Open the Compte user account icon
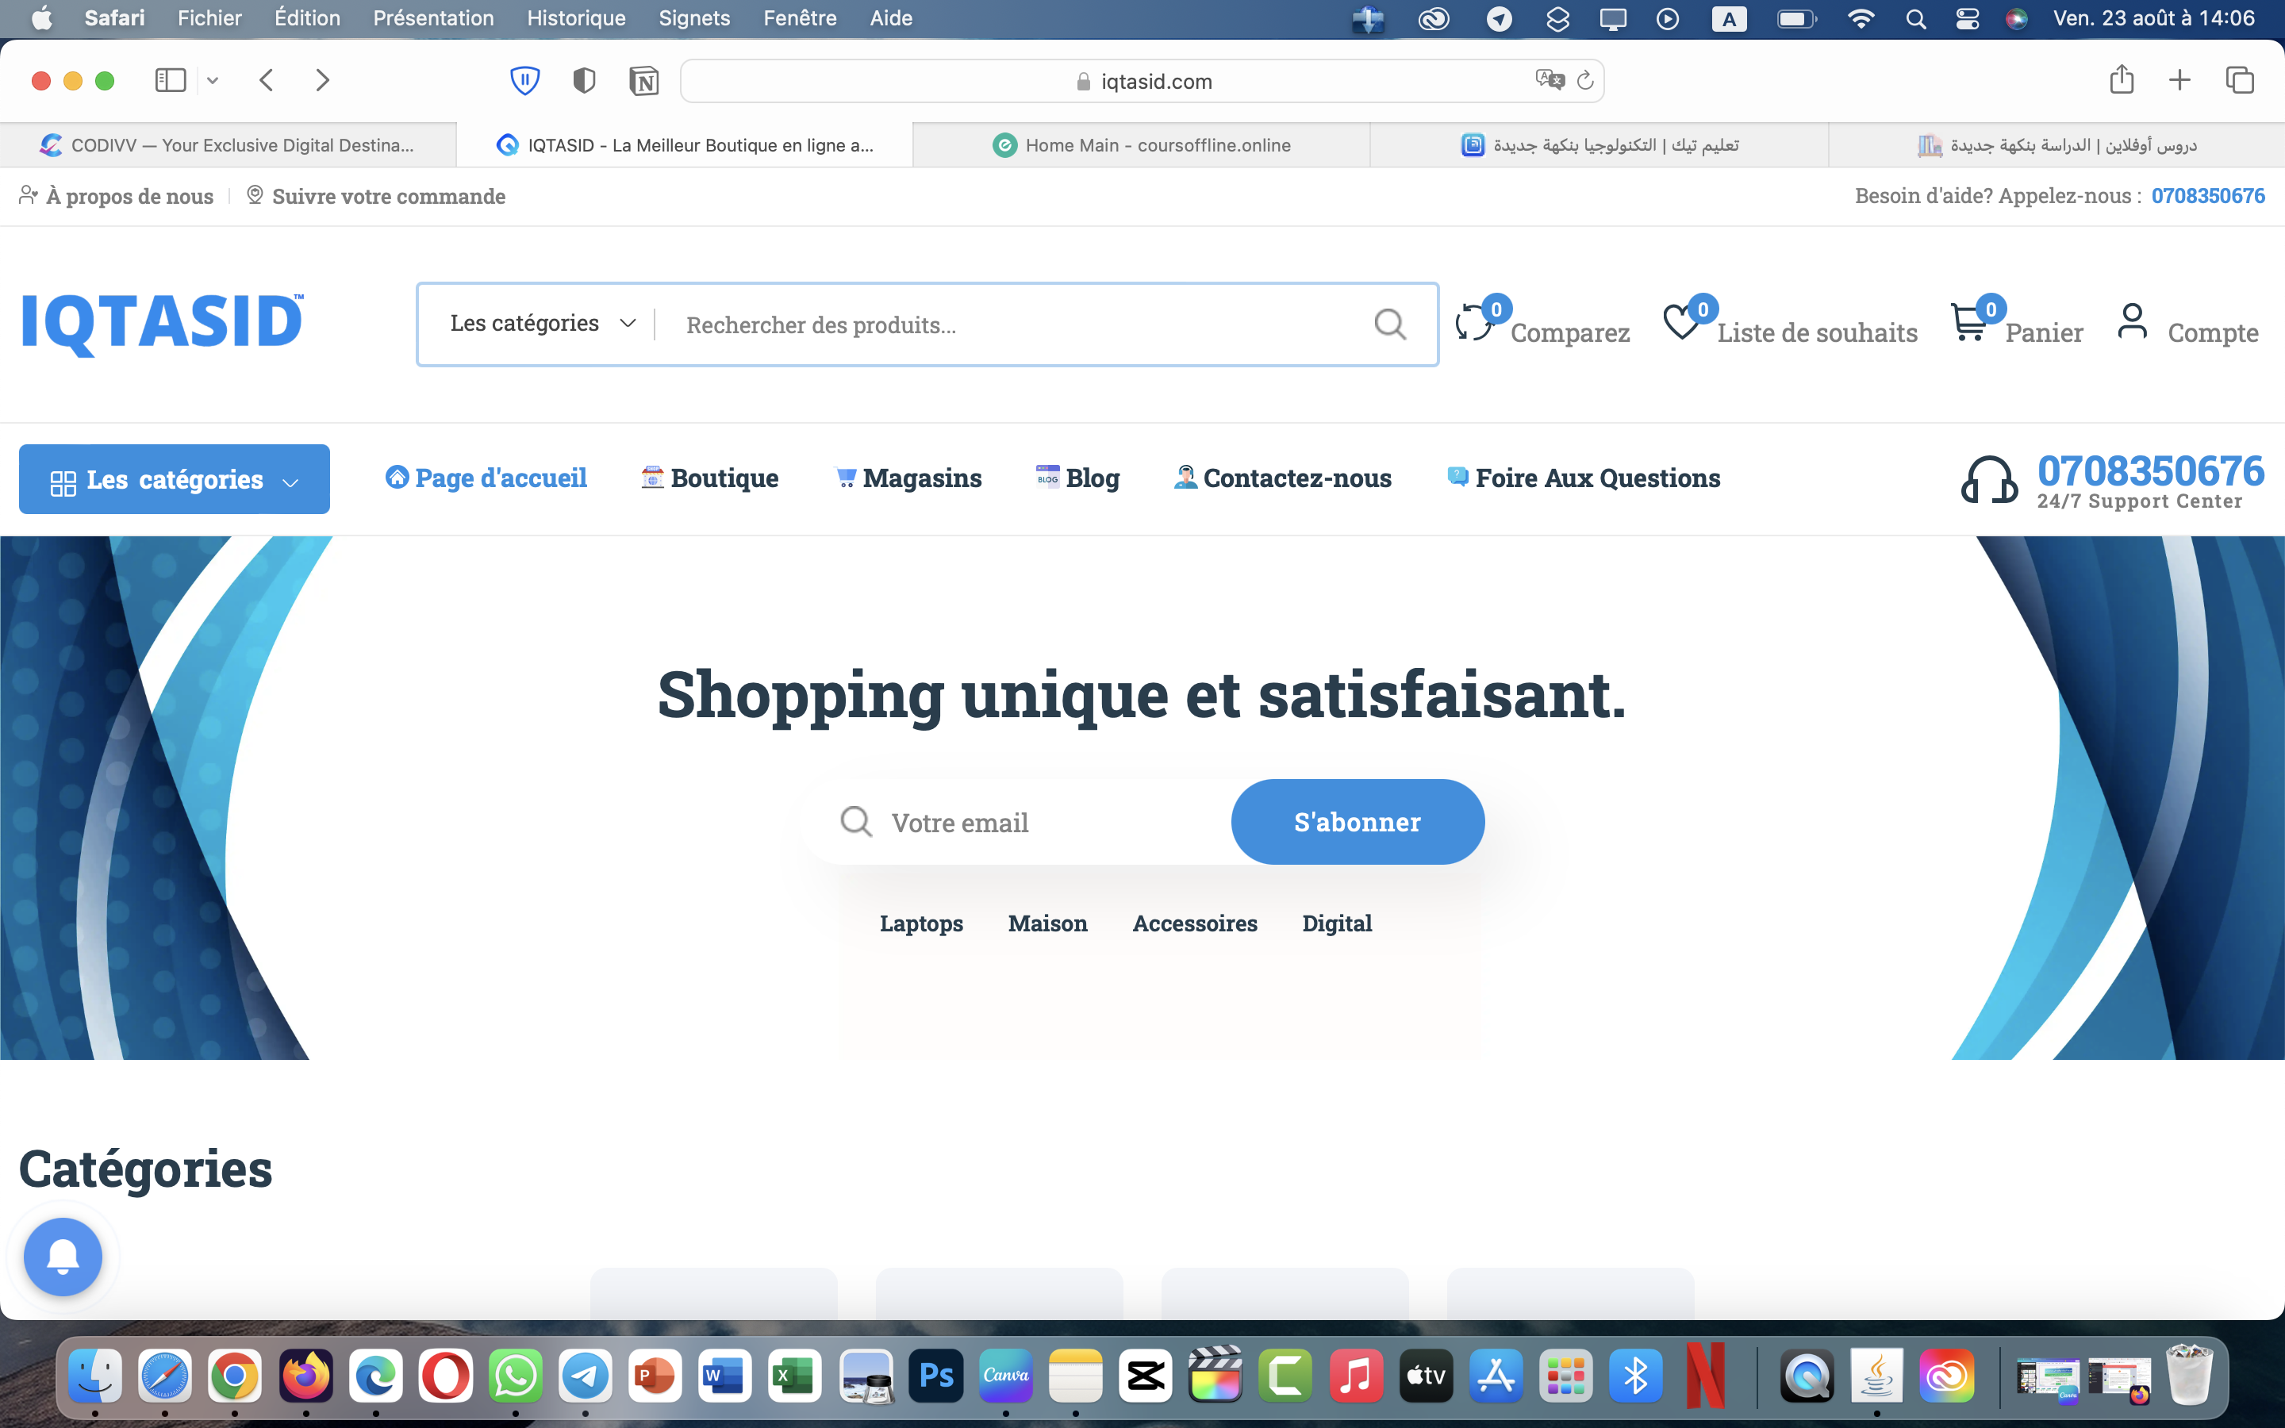The image size is (2285, 1428). [x=2132, y=321]
